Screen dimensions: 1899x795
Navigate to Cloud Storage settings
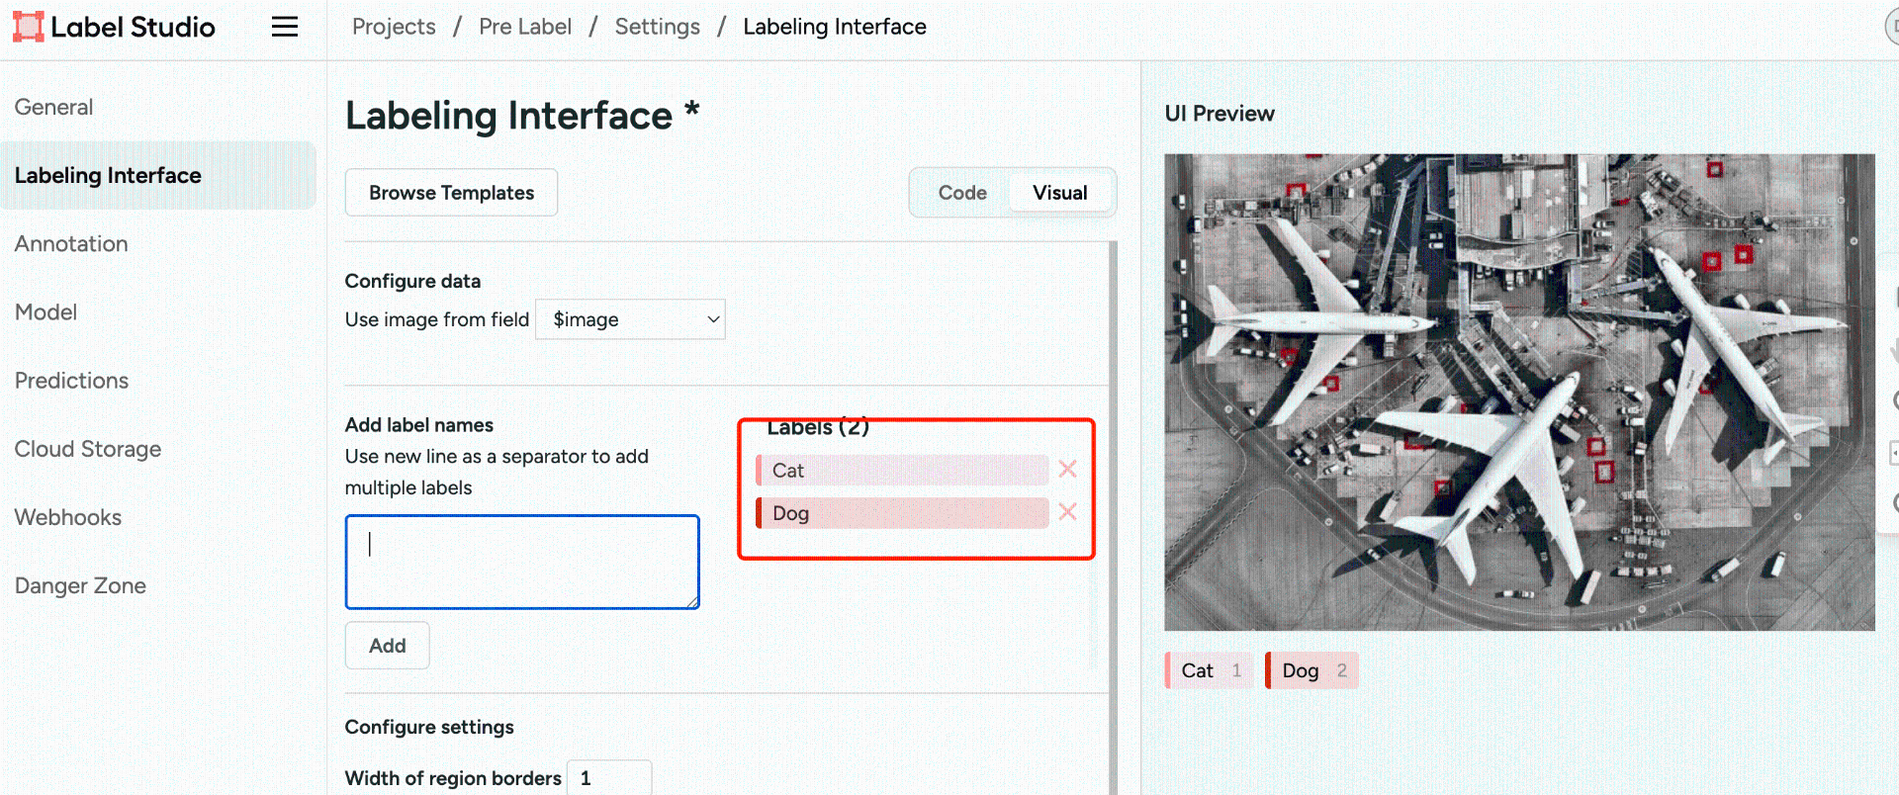[x=88, y=449]
